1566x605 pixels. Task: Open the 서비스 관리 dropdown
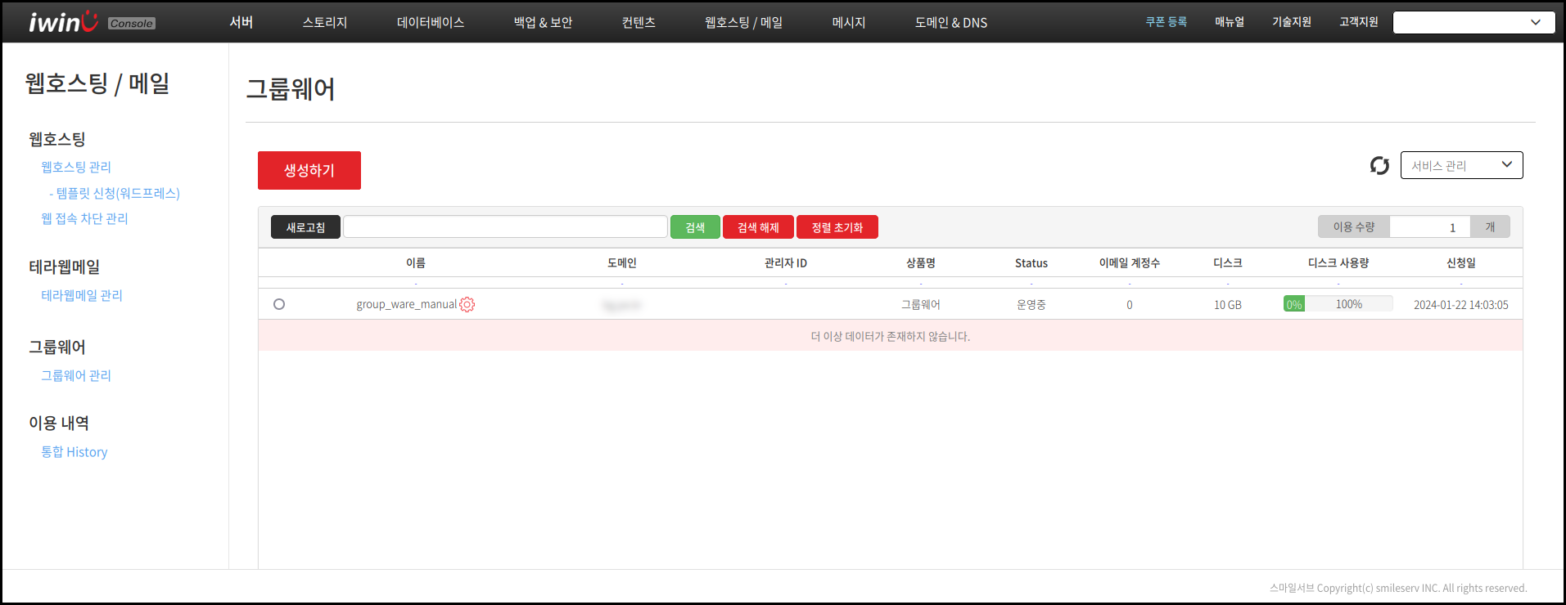1461,165
